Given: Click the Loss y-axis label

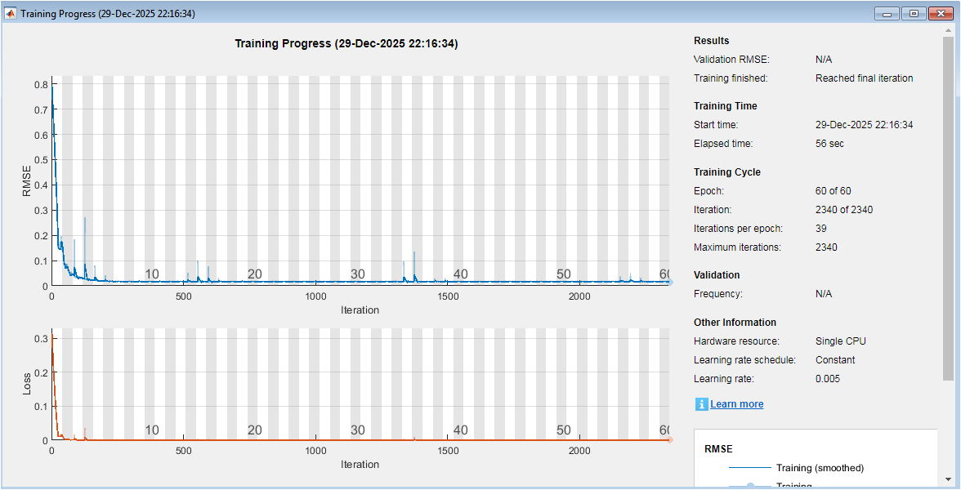Looking at the screenshot, I should [28, 385].
